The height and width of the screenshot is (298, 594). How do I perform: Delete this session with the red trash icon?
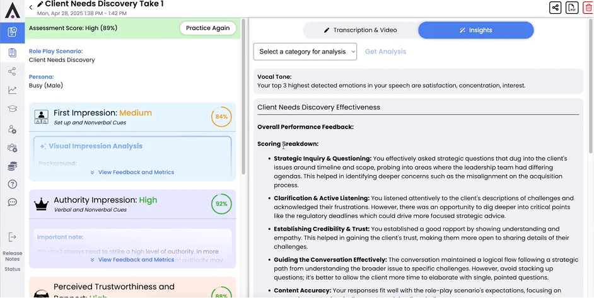click(588, 8)
